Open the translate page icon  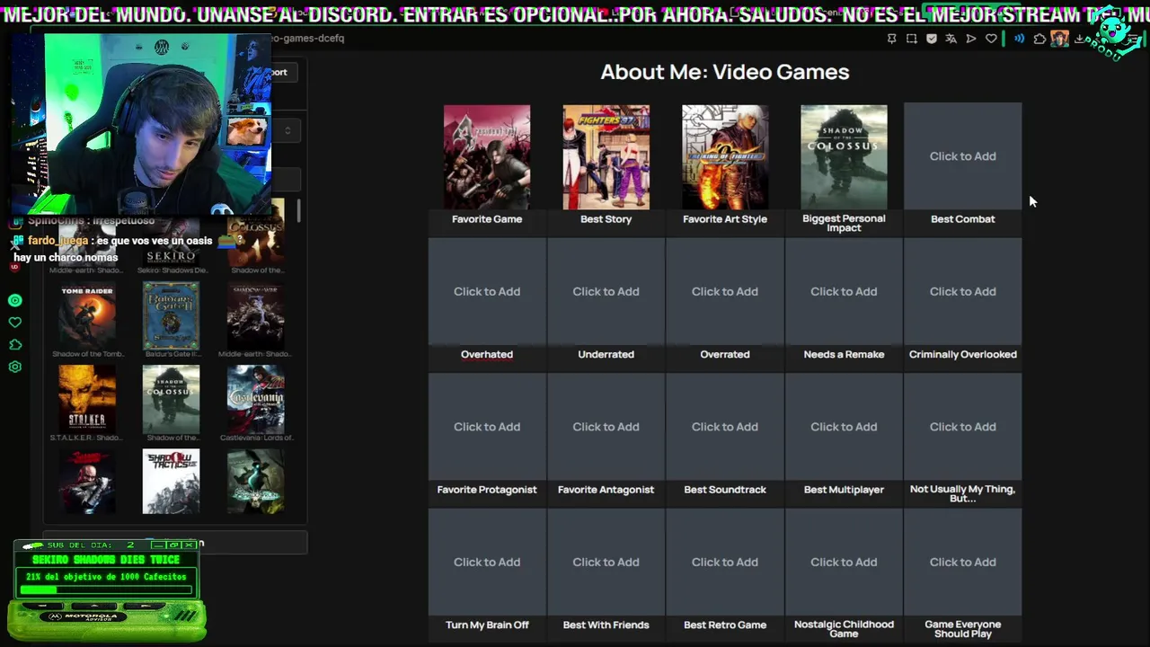[x=951, y=39]
